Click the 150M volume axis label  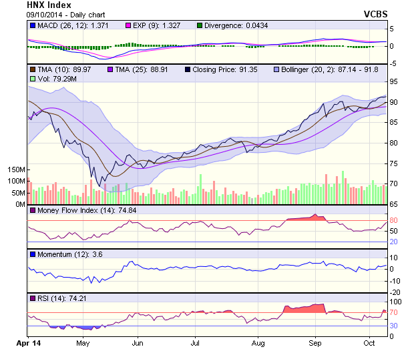click(x=16, y=170)
